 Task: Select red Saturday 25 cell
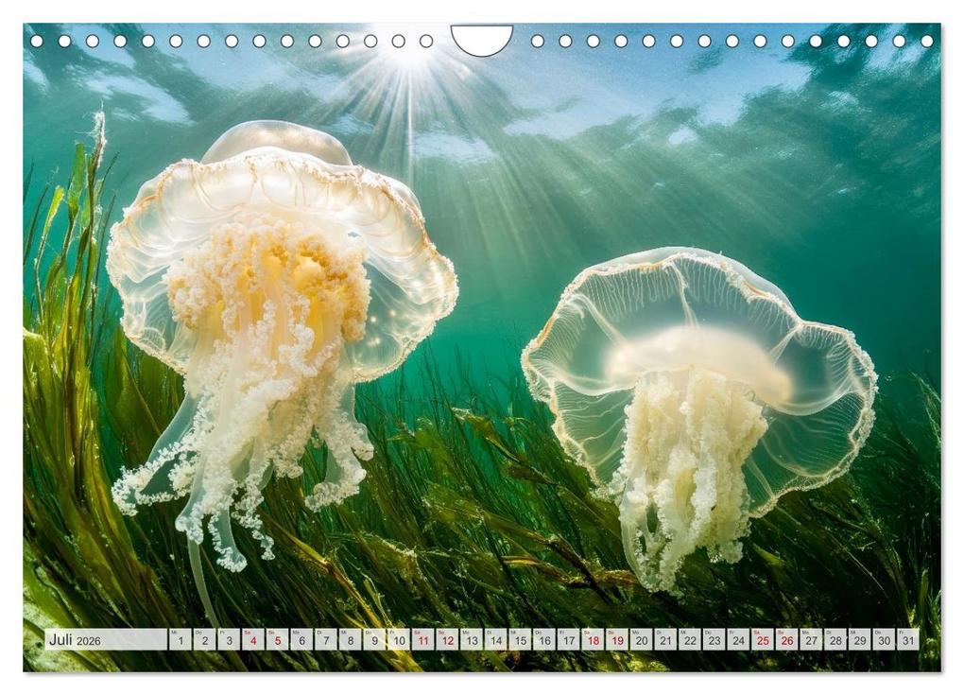tap(762, 640)
